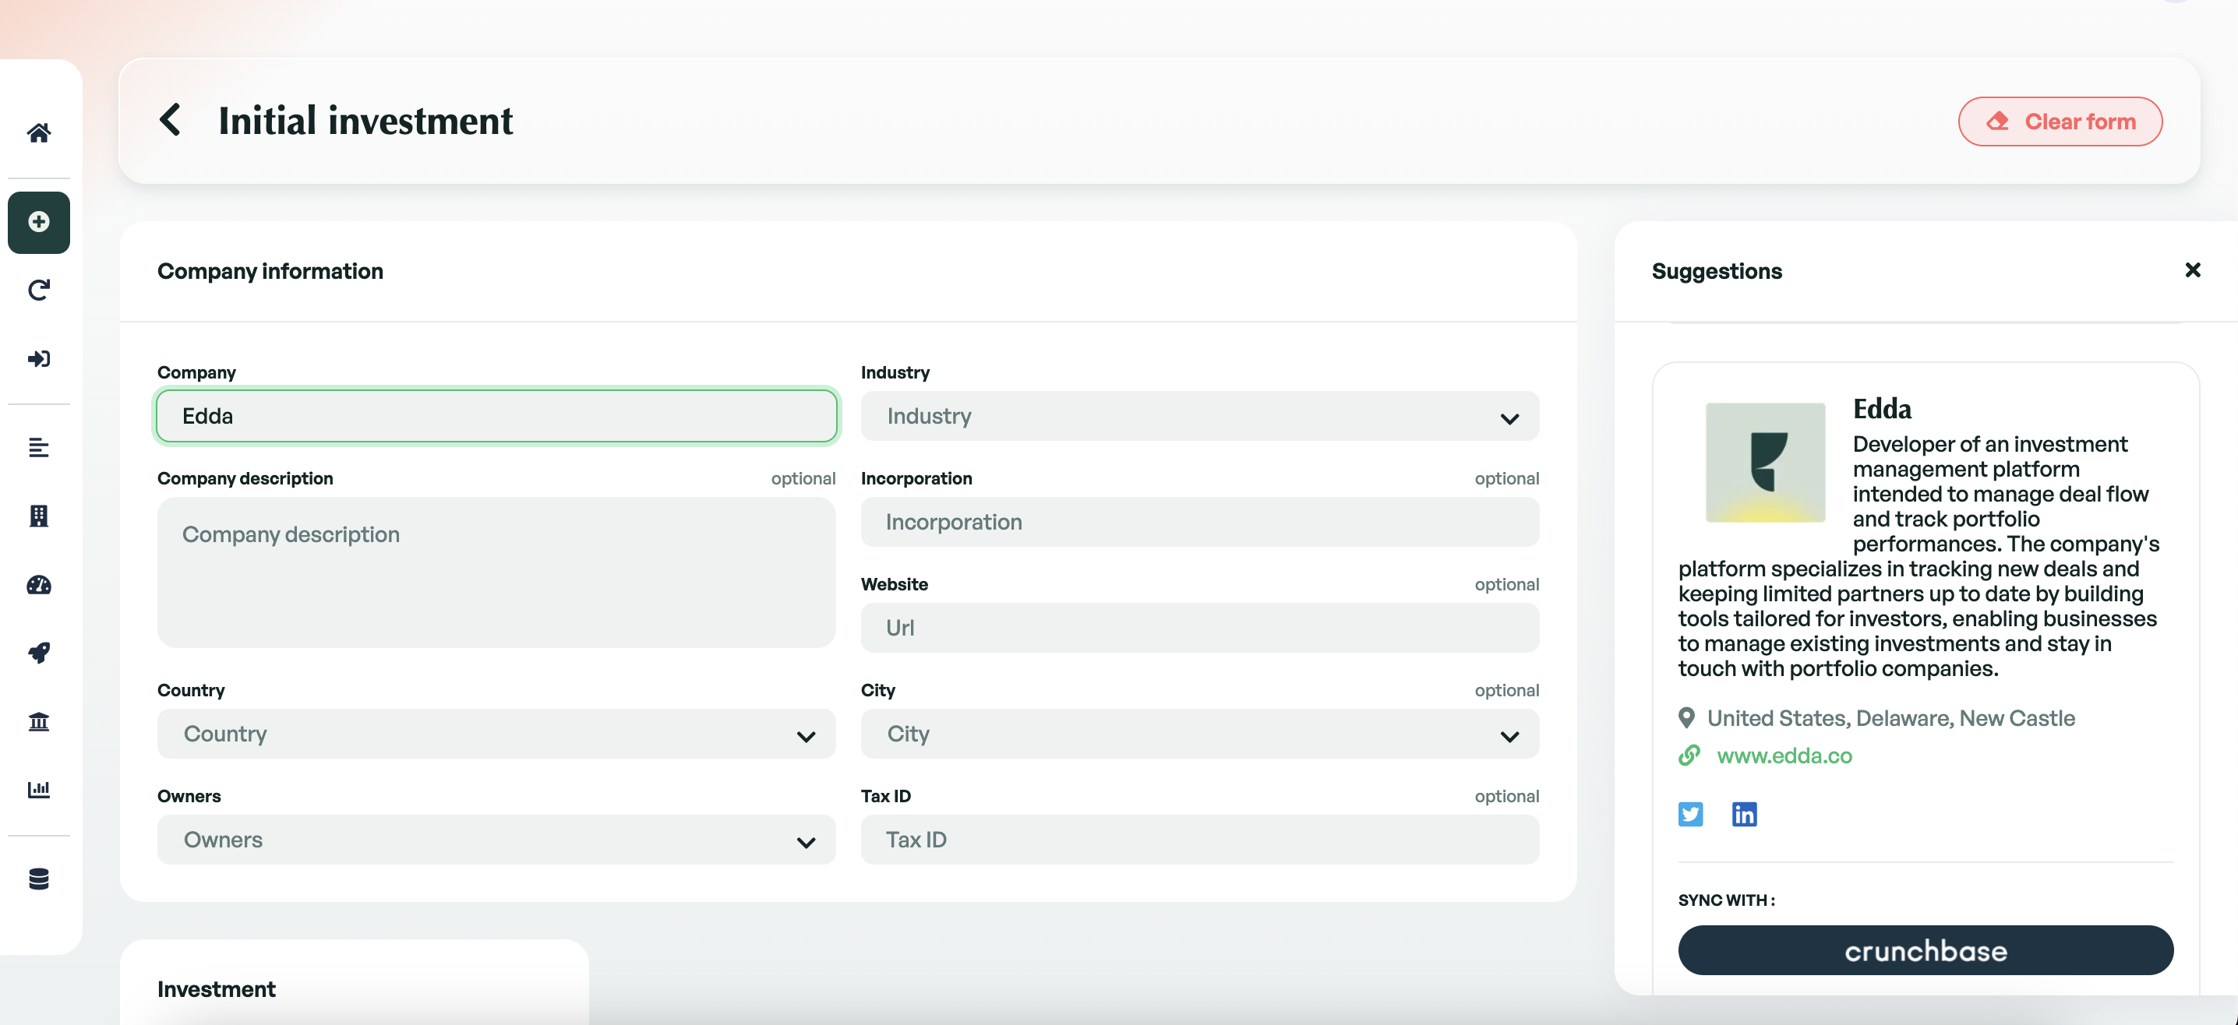The image size is (2238, 1025).
Task: Expand the Country dropdown
Action: pos(496,735)
